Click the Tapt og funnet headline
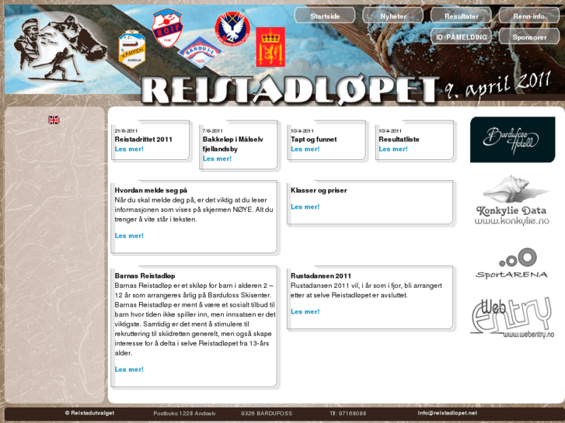Viewport: 565px width, 423px height. [x=313, y=140]
